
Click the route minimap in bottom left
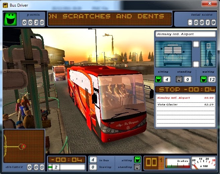[24, 146]
